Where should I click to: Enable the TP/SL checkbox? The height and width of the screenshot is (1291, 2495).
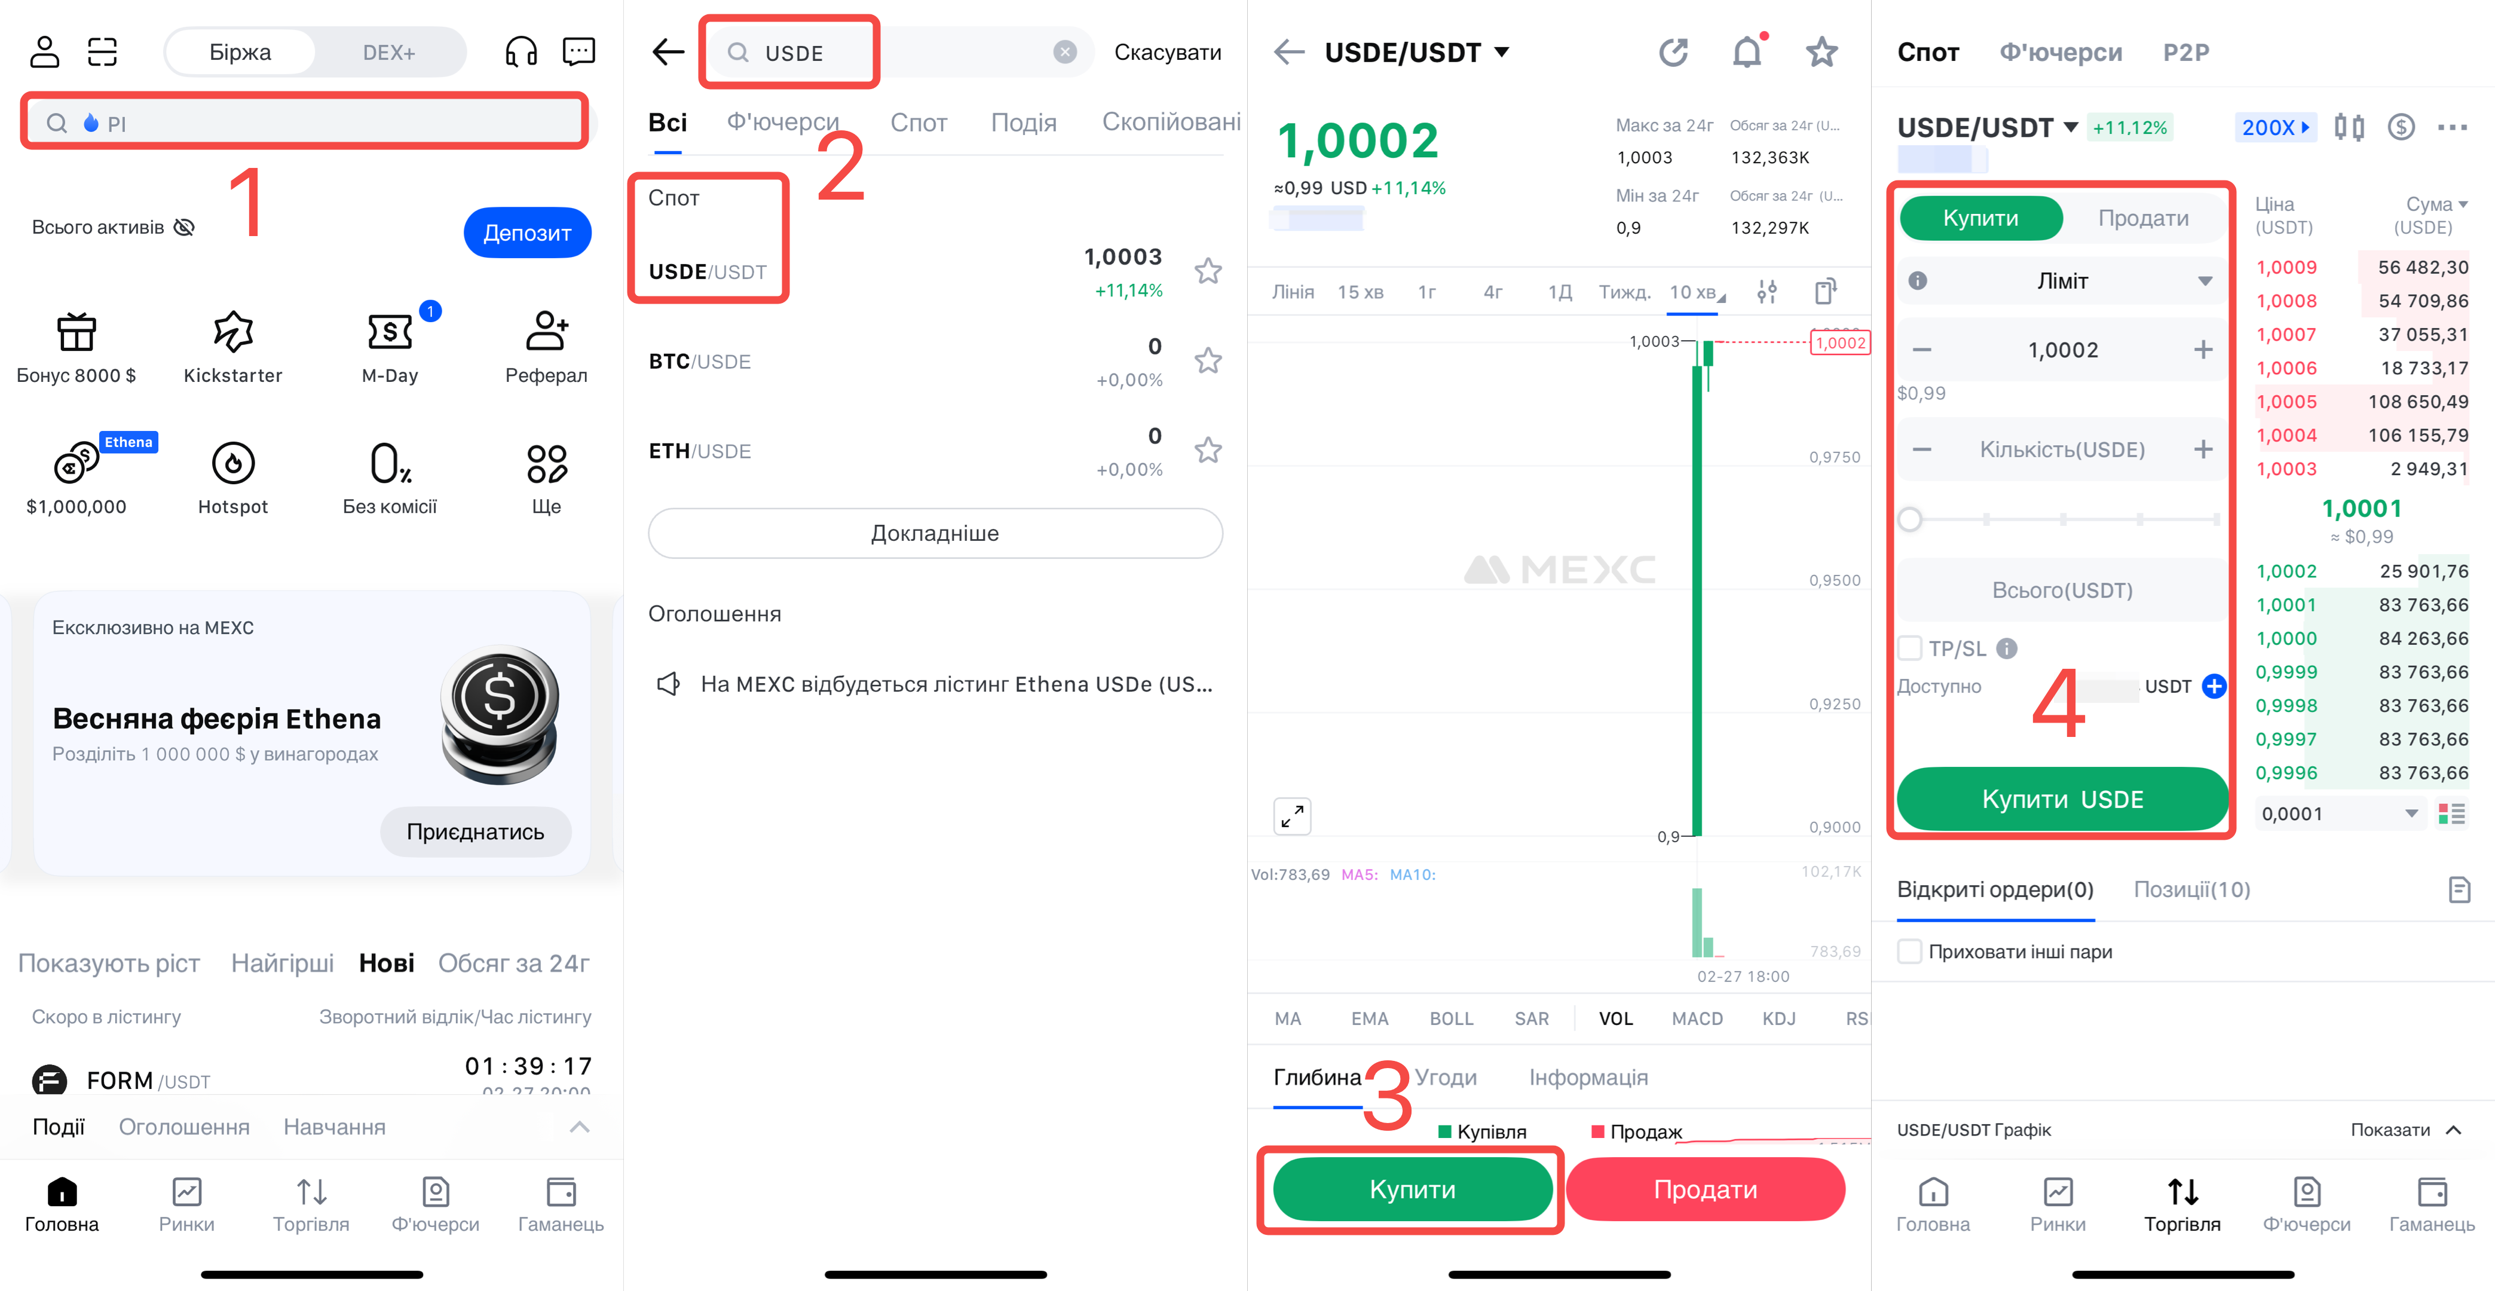coord(1909,648)
